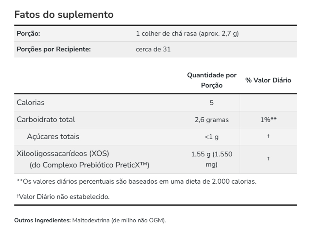The height and width of the screenshot is (234, 311).
Task: Click the "1,55 g (1.550 mg)" amount
Action: (212, 159)
